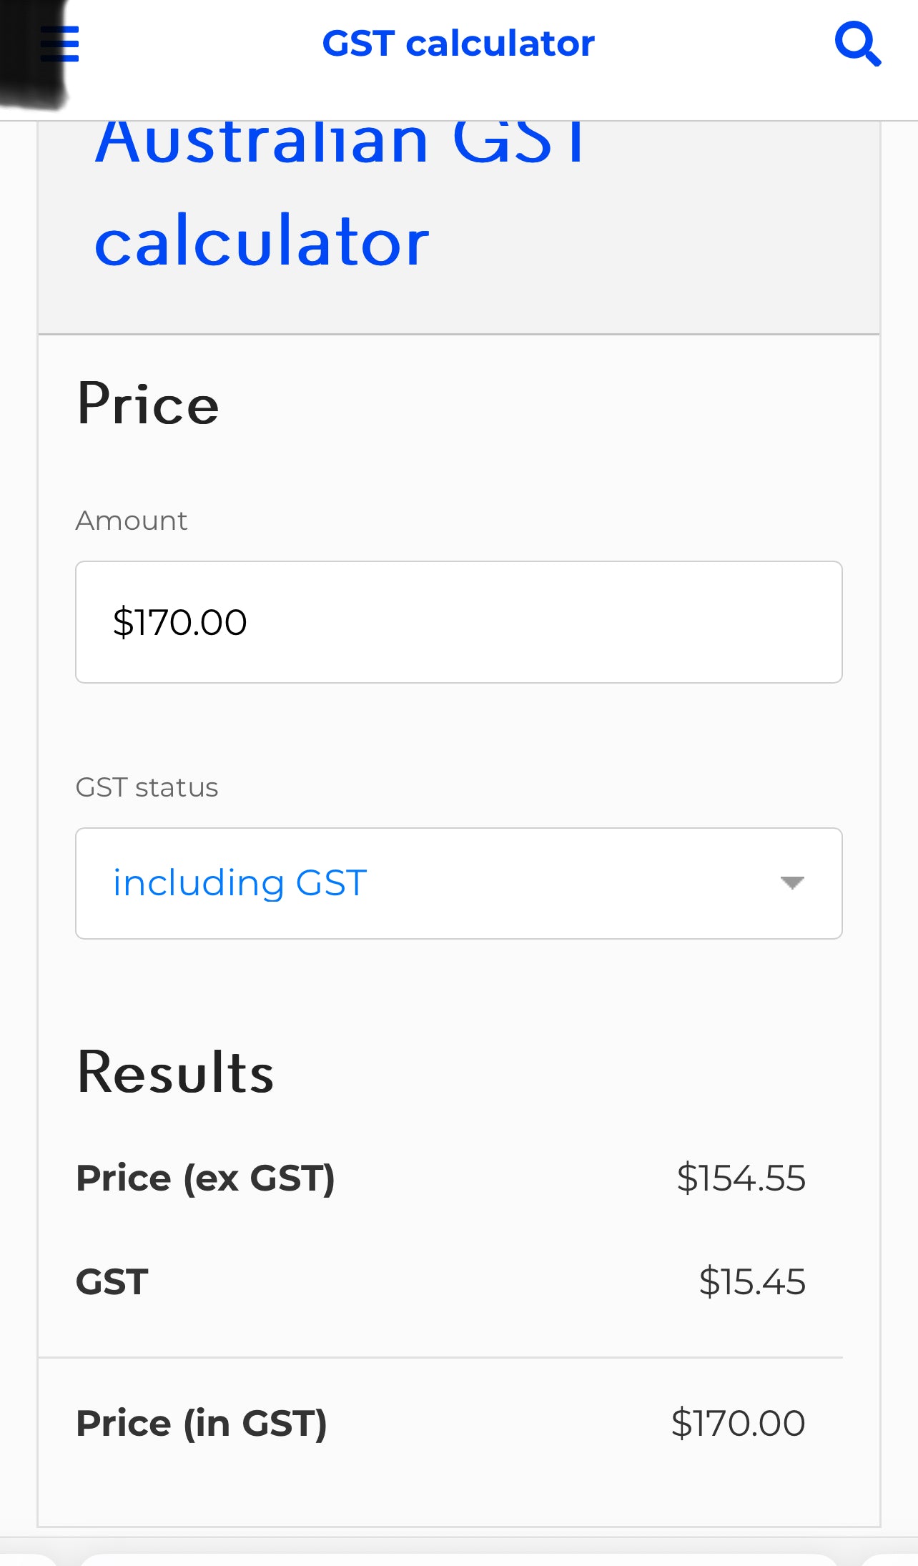Open the hamburger menu icon
The width and height of the screenshot is (918, 1566).
(60, 44)
